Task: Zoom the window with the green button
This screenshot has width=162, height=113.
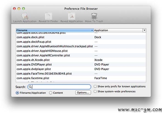Action: 24,9
